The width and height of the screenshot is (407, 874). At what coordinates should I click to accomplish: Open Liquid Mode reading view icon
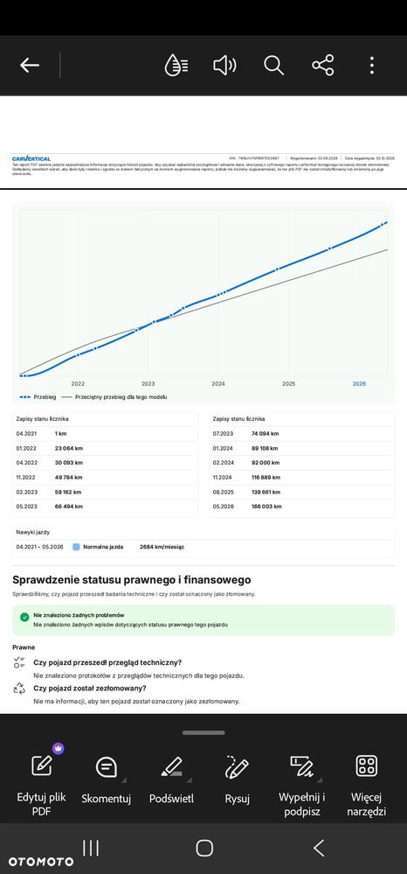point(176,66)
